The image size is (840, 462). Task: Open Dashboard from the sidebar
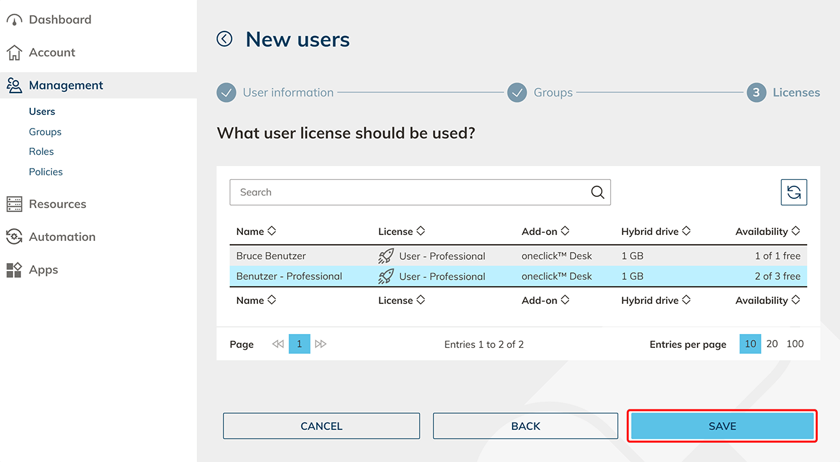coord(59,20)
